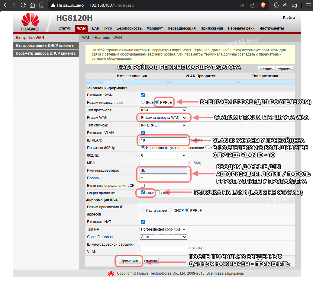This screenshot has height=281, width=313.
Task: Open the extensions puzzle icon
Action: tap(276, 5)
